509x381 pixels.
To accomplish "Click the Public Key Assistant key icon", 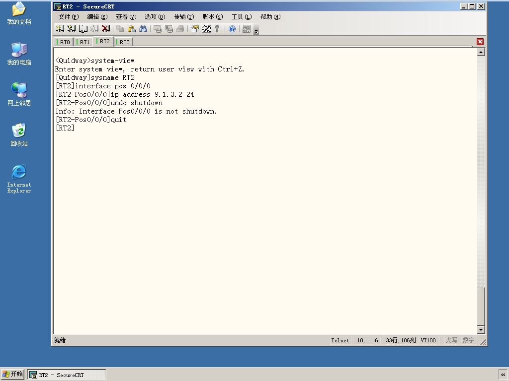I will pyautogui.click(x=217, y=29).
